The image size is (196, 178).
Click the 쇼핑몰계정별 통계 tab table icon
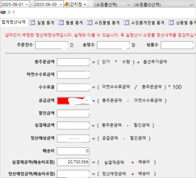coord(126,23)
